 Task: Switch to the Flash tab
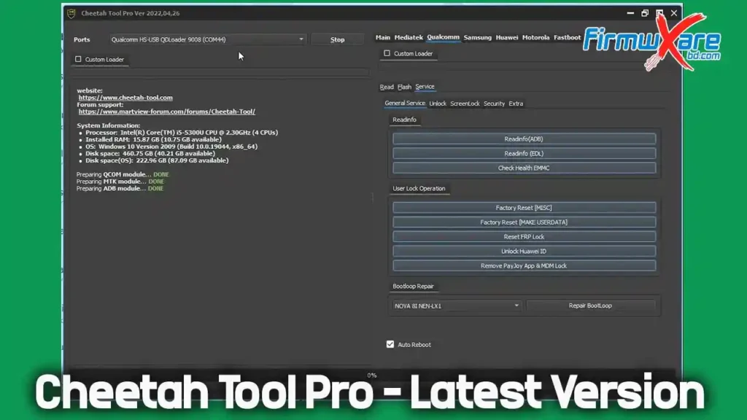[x=403, y=86]
